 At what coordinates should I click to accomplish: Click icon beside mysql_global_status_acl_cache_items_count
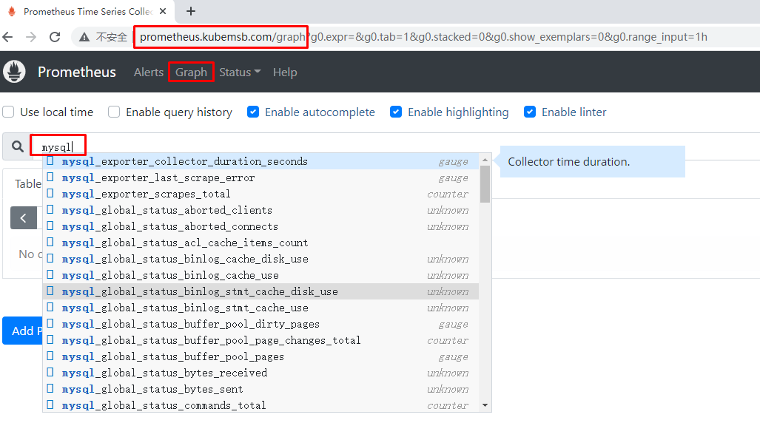tap(50, 243)
